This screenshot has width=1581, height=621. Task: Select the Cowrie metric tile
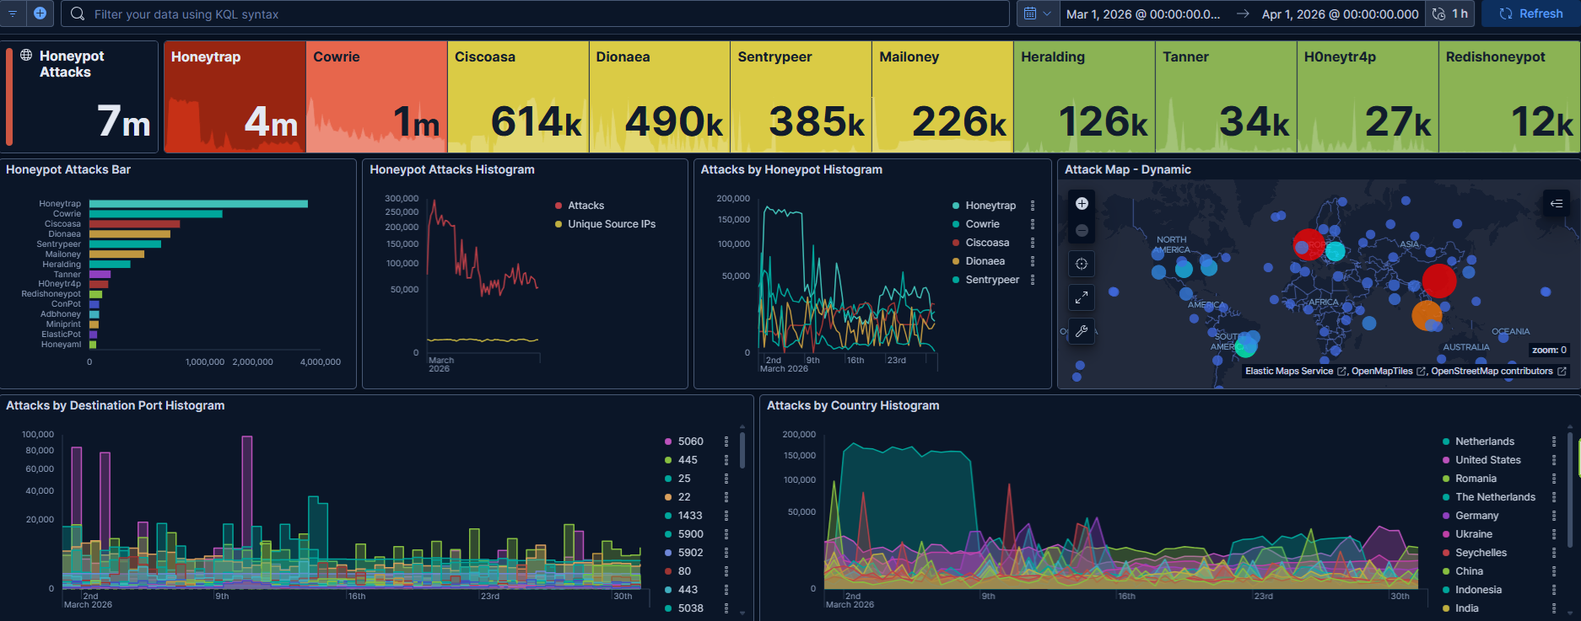tap(376, 97)
